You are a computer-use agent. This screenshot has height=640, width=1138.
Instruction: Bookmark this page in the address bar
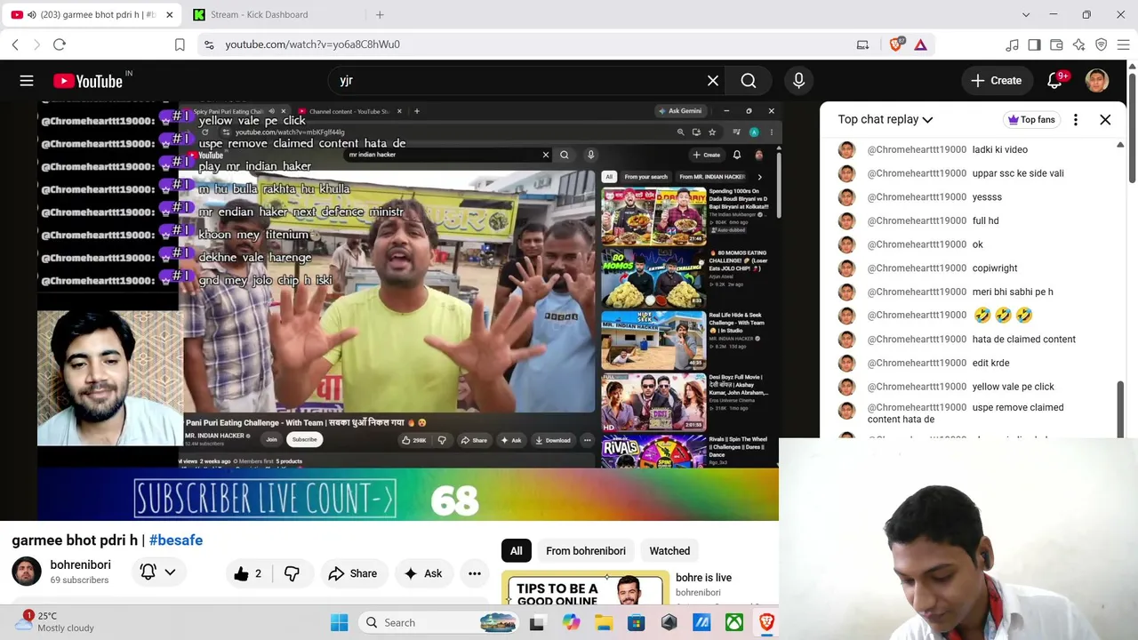pyautogui.click(x=180, y=44)
